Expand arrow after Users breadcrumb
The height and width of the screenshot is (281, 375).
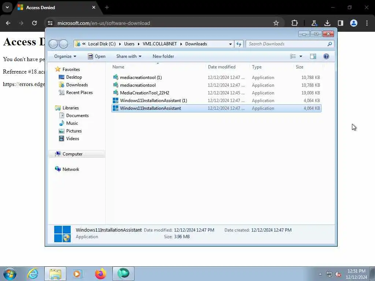pos(139,44)
